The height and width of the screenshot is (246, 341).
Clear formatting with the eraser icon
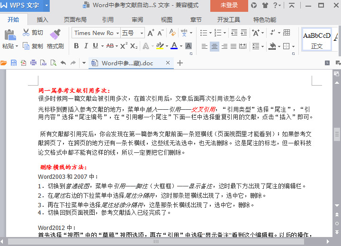pyautogui.click(x=172, y=33)
